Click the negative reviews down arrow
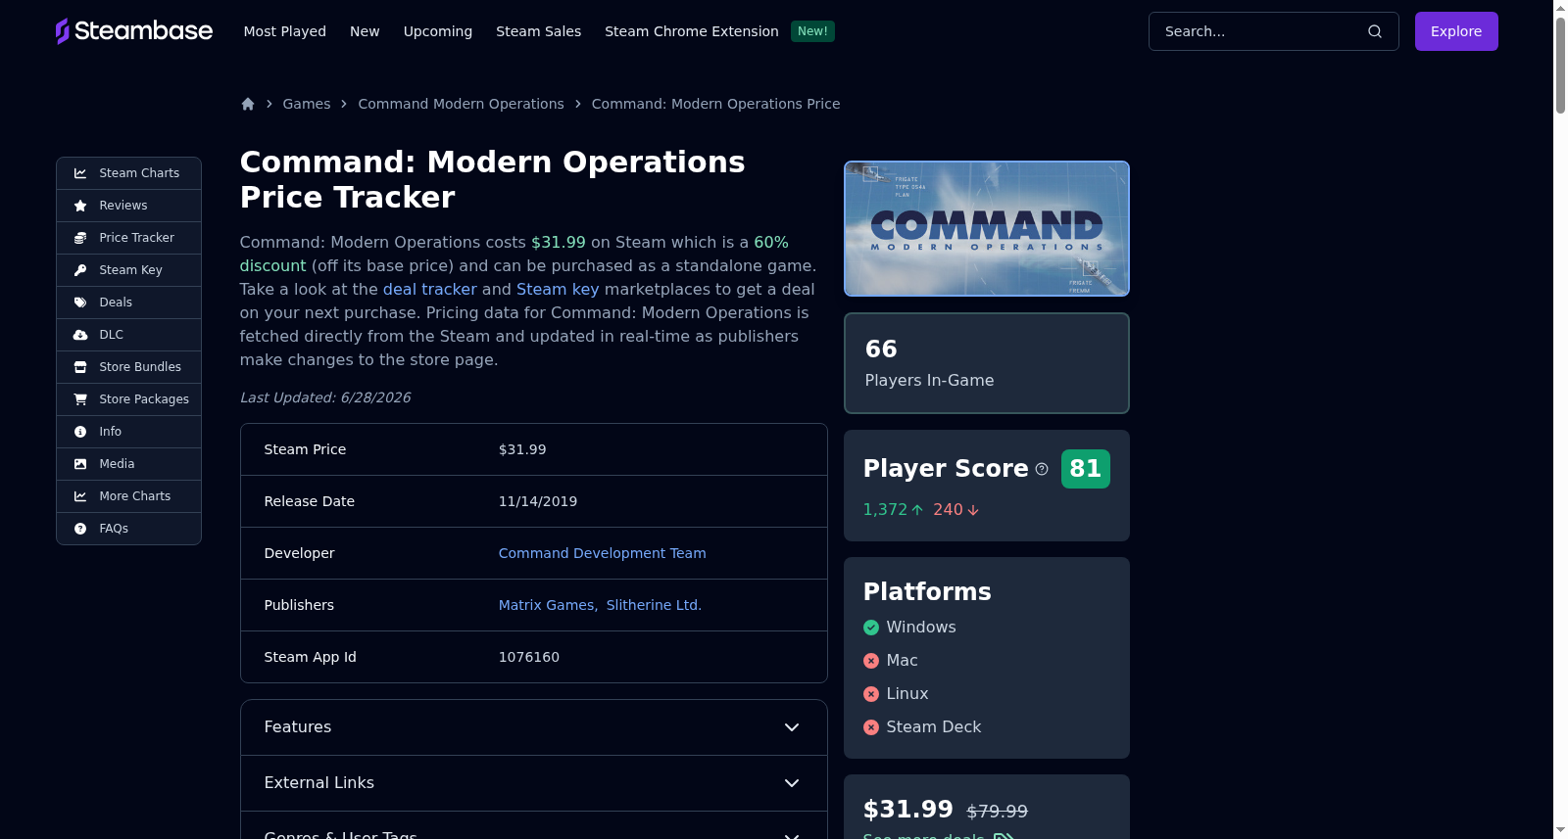Viewport: 1568px width, 839px height. point(973,510)
